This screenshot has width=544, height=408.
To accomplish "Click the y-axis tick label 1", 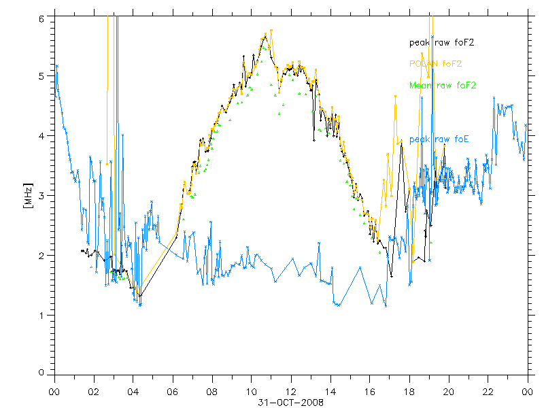I will [x=41, y=316].
